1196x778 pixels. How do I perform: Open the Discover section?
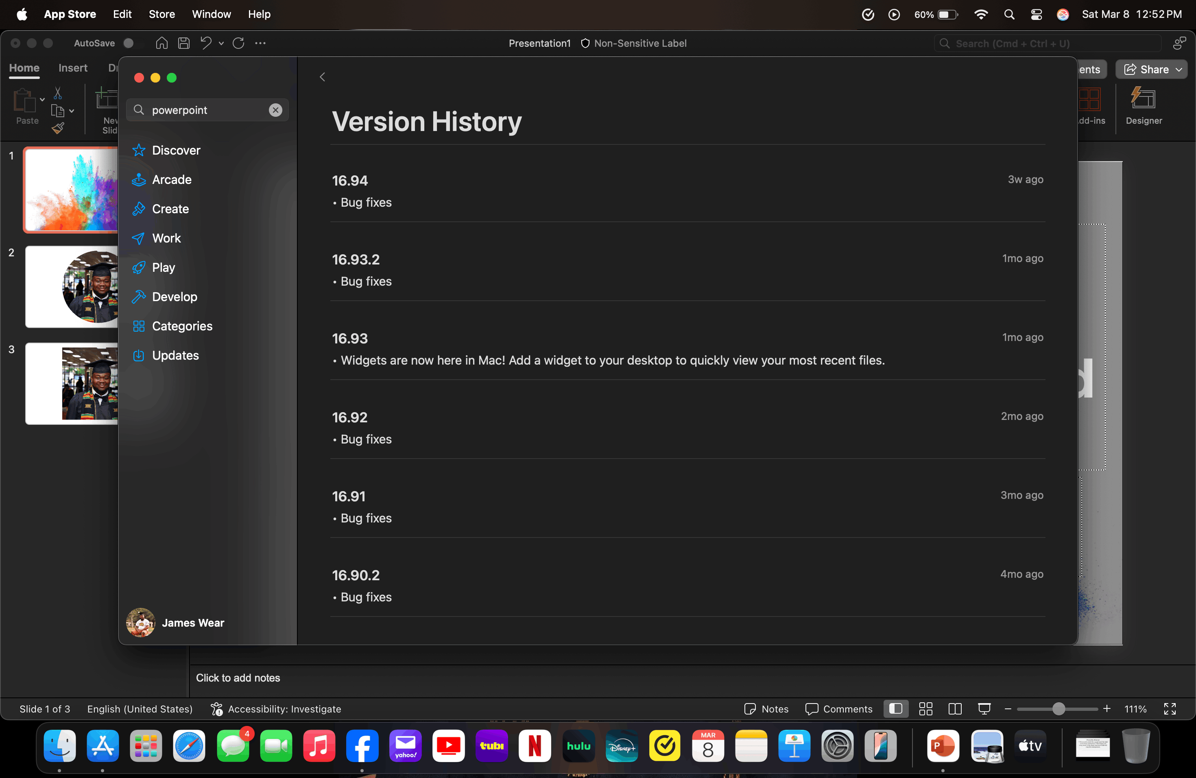[x=176, y=150]
